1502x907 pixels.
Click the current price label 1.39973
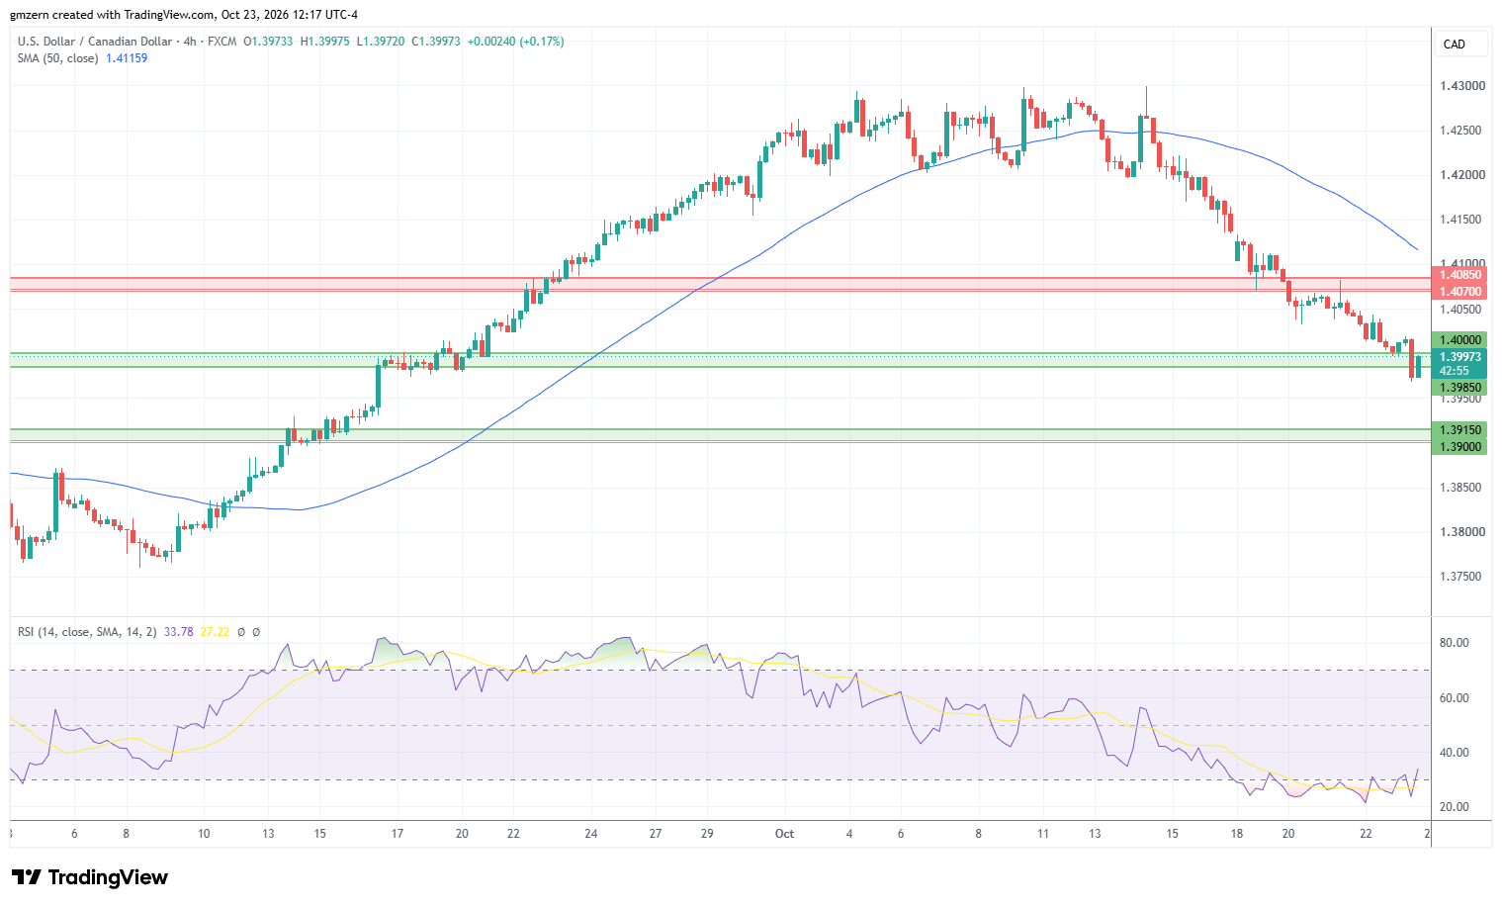pyautogui.click(x=1459, y=357)
